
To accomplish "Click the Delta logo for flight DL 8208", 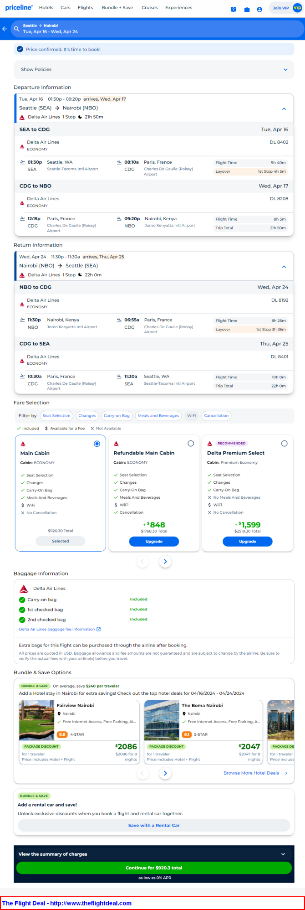I will coord(22,202).
